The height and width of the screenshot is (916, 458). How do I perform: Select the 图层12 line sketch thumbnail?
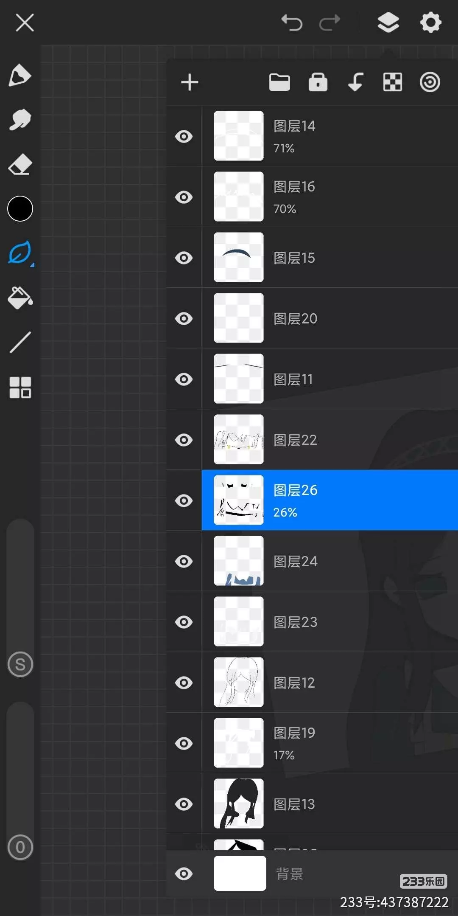click(238, 682)
